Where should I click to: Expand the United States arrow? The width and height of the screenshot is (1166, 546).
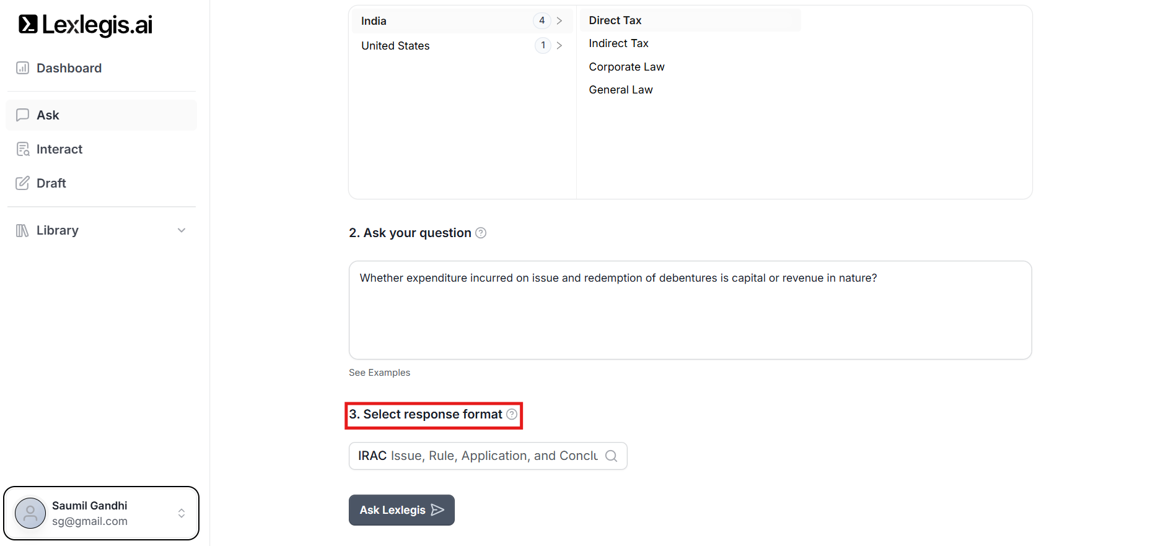(559, 46)
